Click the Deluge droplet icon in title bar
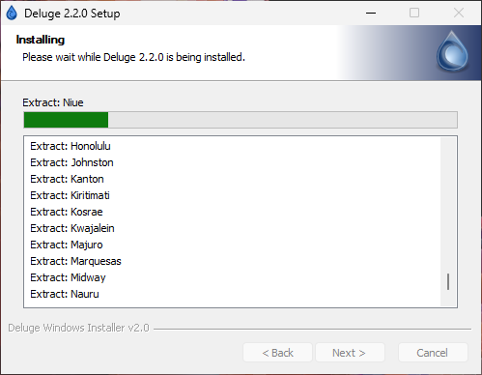Screen dimensions: 482x375 [12, 14]
